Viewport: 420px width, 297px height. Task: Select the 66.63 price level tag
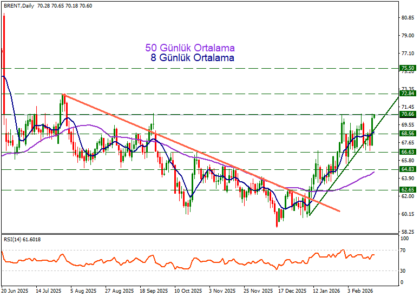point(408,152)
